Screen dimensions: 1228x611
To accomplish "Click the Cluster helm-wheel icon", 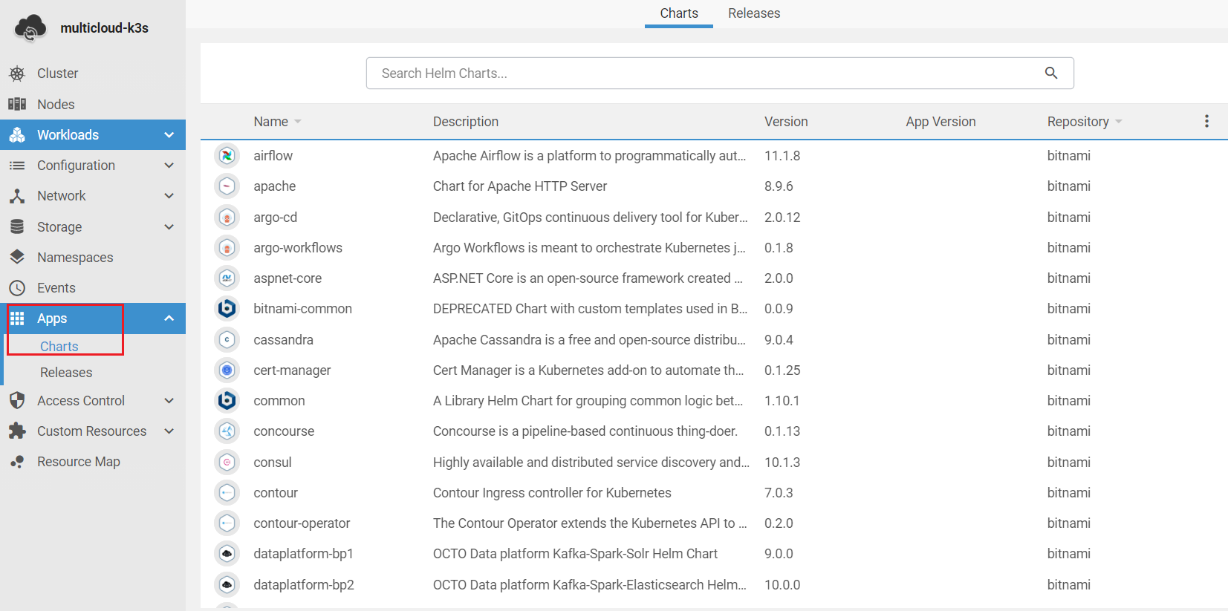I will point(17,73).
